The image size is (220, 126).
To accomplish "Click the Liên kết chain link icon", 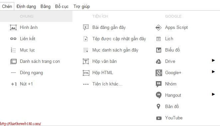I will (13, 39).
